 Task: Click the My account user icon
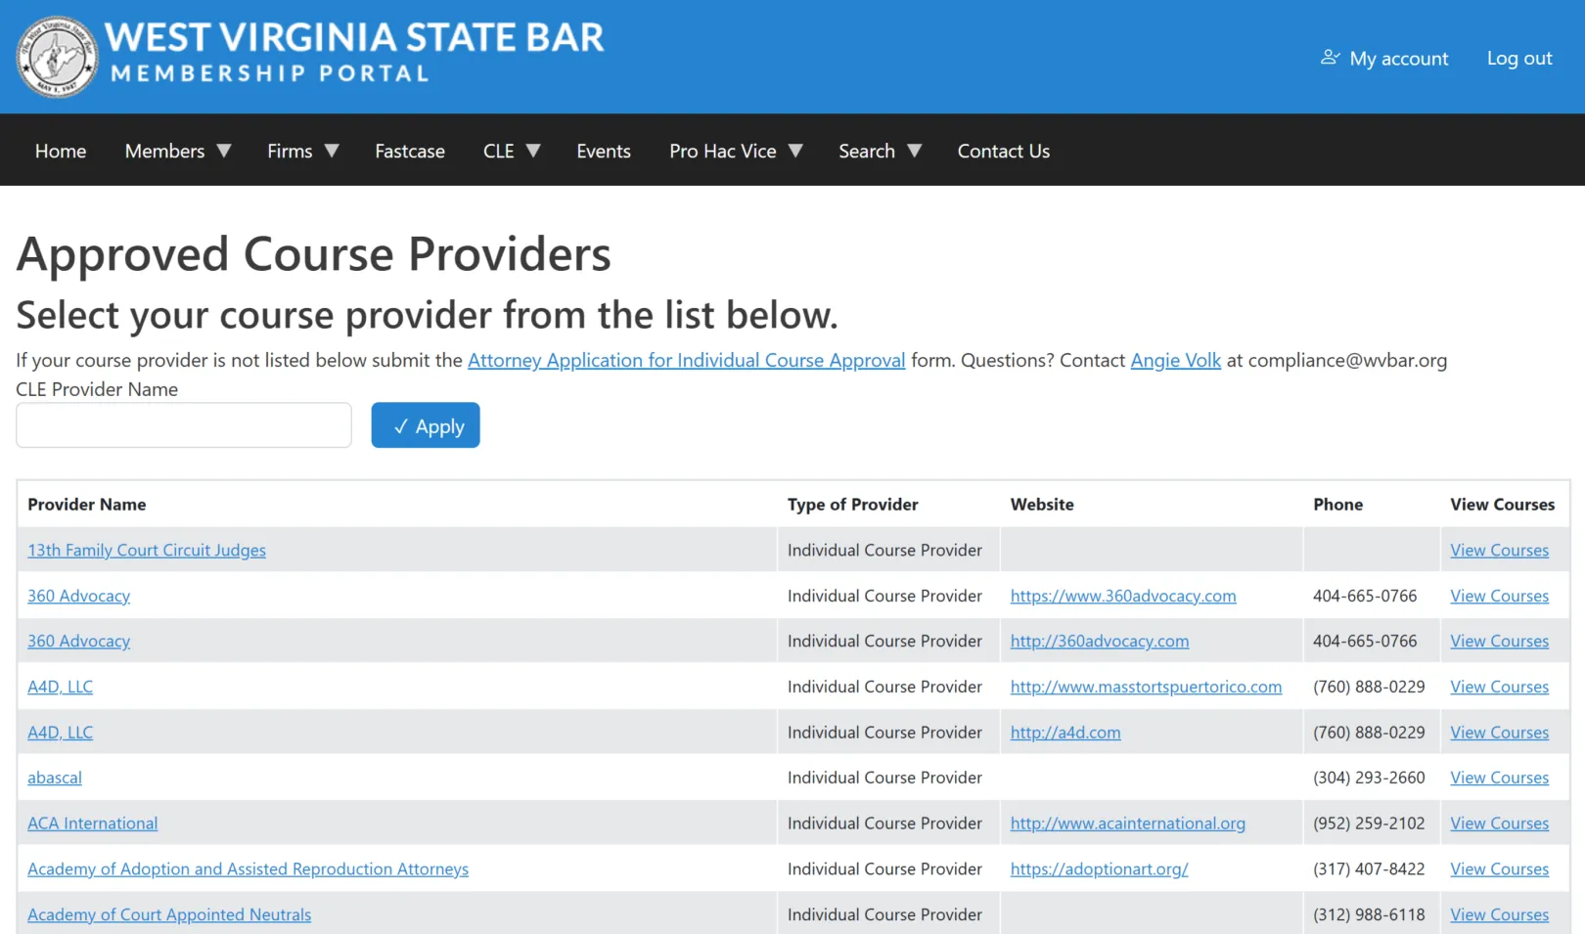tap(1330, 58)
